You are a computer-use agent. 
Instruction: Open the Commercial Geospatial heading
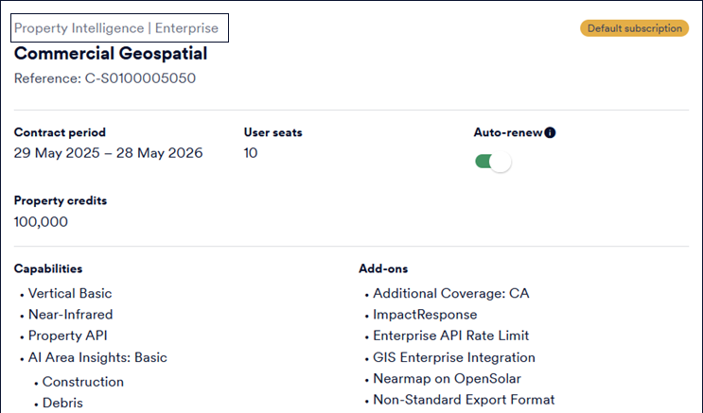(x=111, y=53)
